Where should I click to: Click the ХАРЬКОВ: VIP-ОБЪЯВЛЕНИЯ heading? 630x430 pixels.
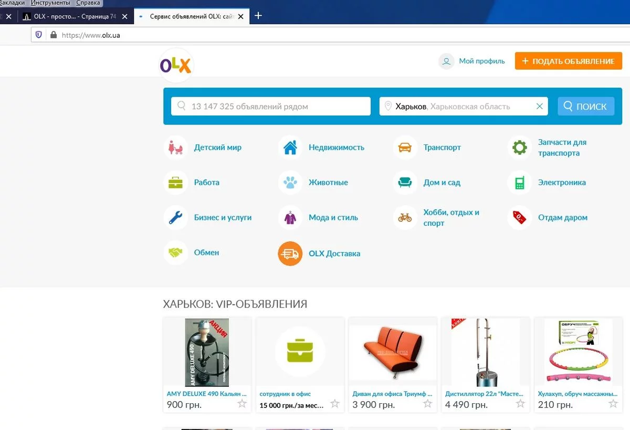[x=235, y=304]
